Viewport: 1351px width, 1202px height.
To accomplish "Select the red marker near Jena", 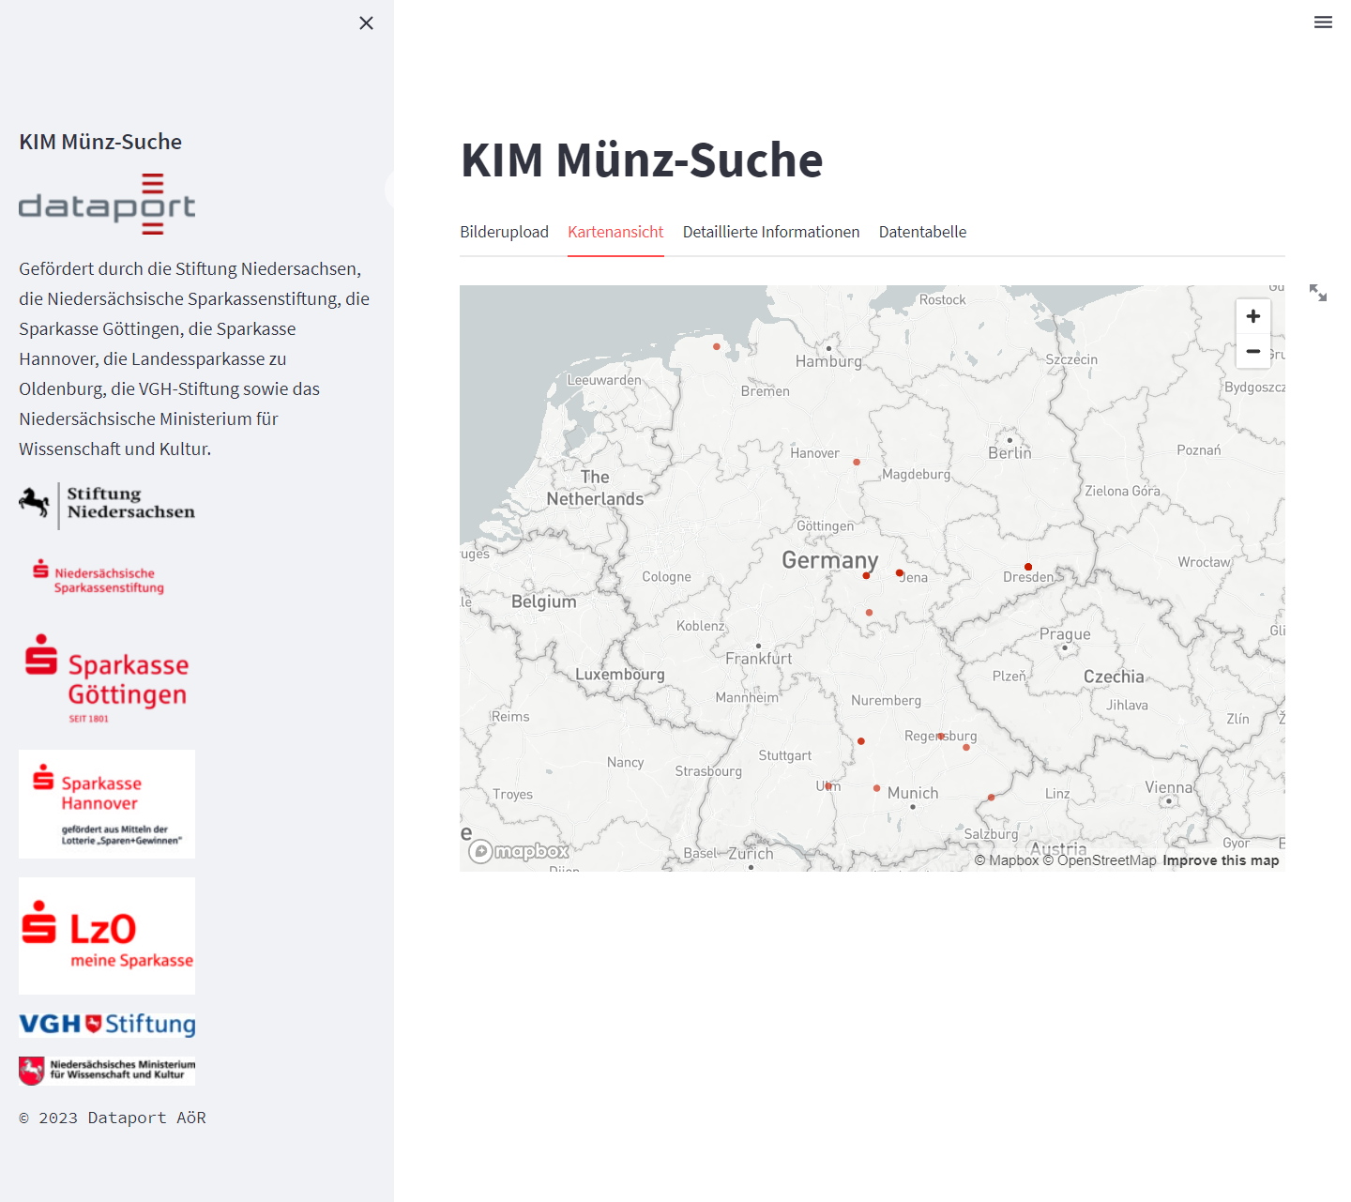I will click(900, 572).
